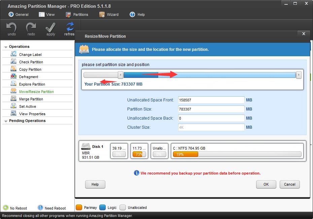Screen dimensions: 313x219
Task: Apply pending changes with the checkmark icon
Action: [x=51, y=29]
